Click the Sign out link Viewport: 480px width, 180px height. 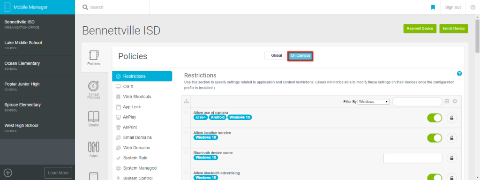(453, 7)
